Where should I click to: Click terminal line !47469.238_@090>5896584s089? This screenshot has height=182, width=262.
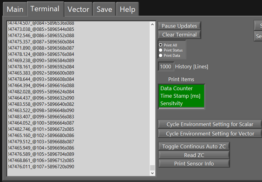point(41,61)
